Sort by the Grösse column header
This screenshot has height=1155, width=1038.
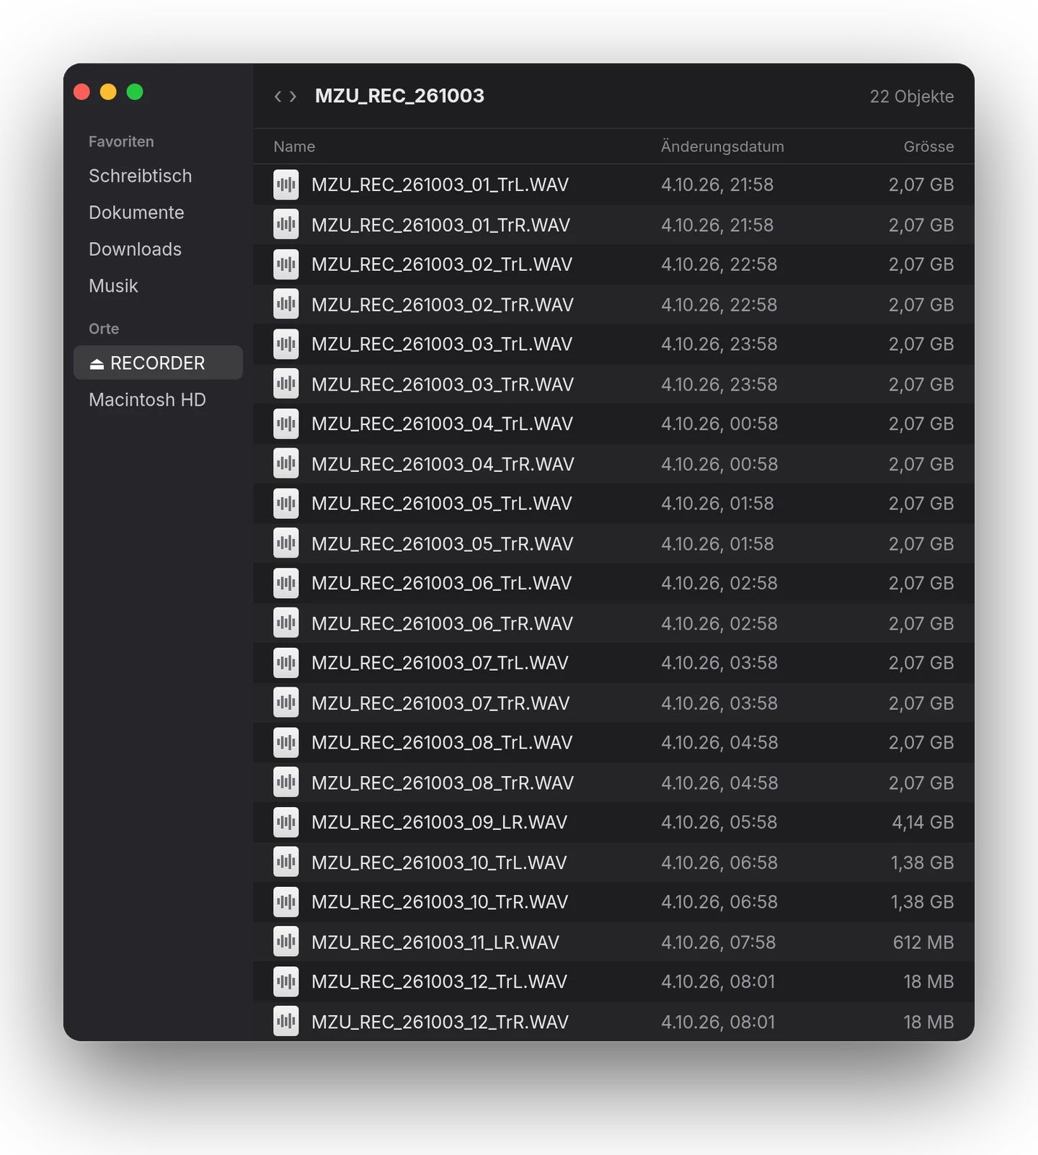pos(928,146)
